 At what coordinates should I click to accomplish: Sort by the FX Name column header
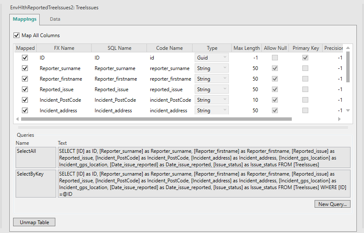pyautogui.click(x=64, y=48)
